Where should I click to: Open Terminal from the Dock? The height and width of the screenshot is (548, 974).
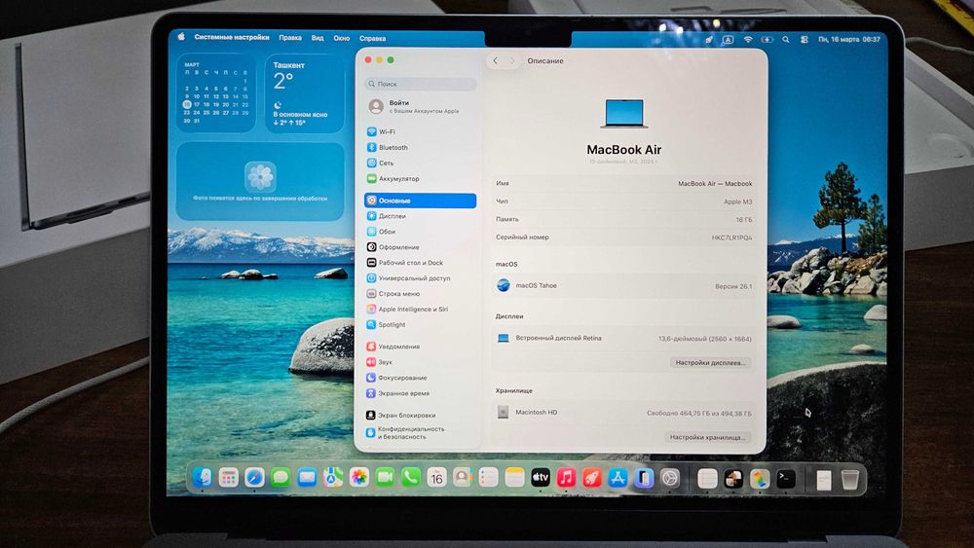786,479
